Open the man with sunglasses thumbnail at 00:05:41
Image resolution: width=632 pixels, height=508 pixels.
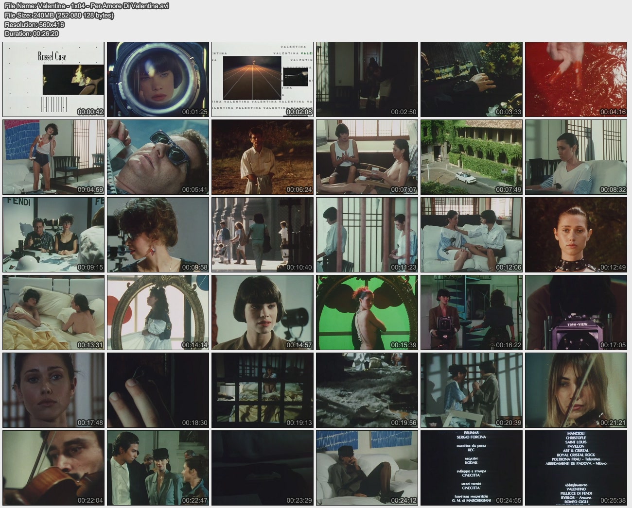click(158, 157)
